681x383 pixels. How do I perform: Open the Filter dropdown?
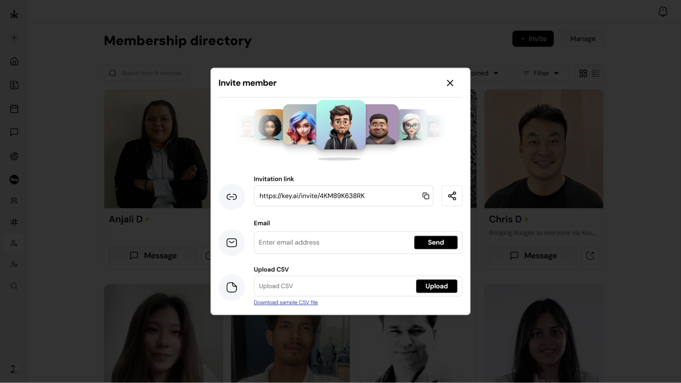[541, 73]
